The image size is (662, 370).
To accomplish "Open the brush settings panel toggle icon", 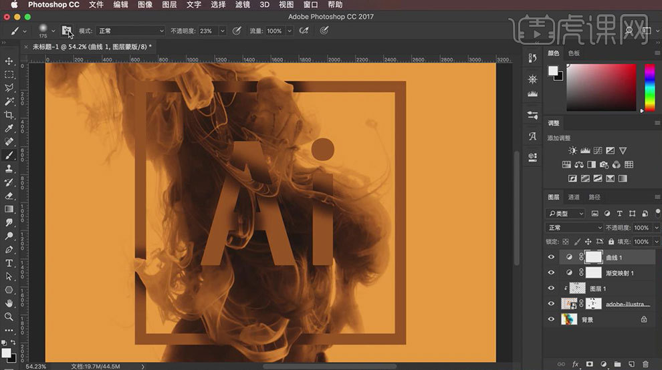I will point(66,31).
